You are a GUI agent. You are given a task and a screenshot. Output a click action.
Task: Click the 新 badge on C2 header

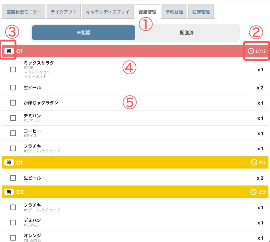click(x=9, y=192)
